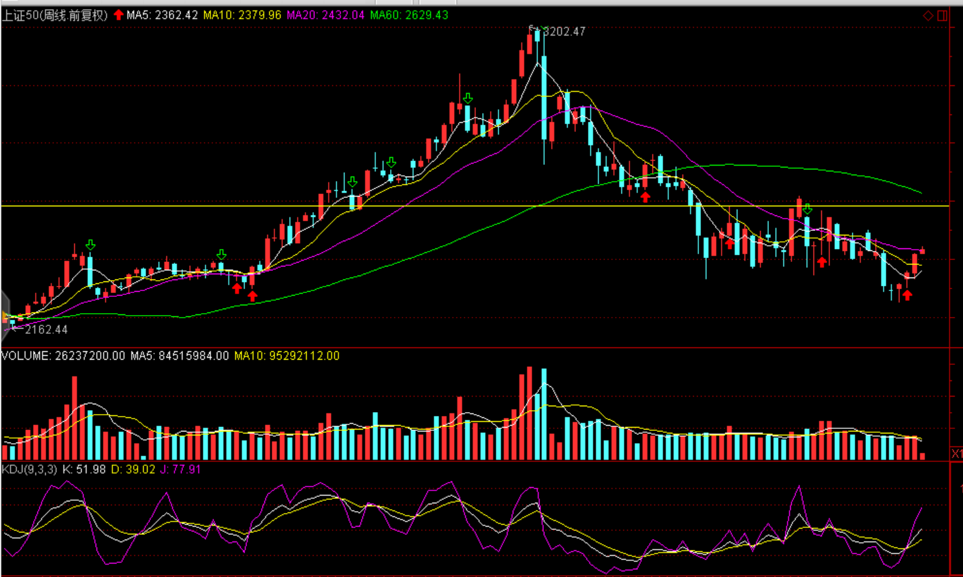
Task: Click the rightmost green down-arrow sell signal
Action: [x=807, y=210]
